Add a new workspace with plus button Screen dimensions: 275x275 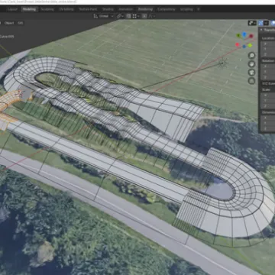(199, 9)
